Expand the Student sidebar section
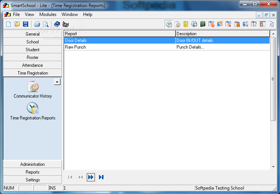The width and height of the screenshot is (280, 194). 33,50
